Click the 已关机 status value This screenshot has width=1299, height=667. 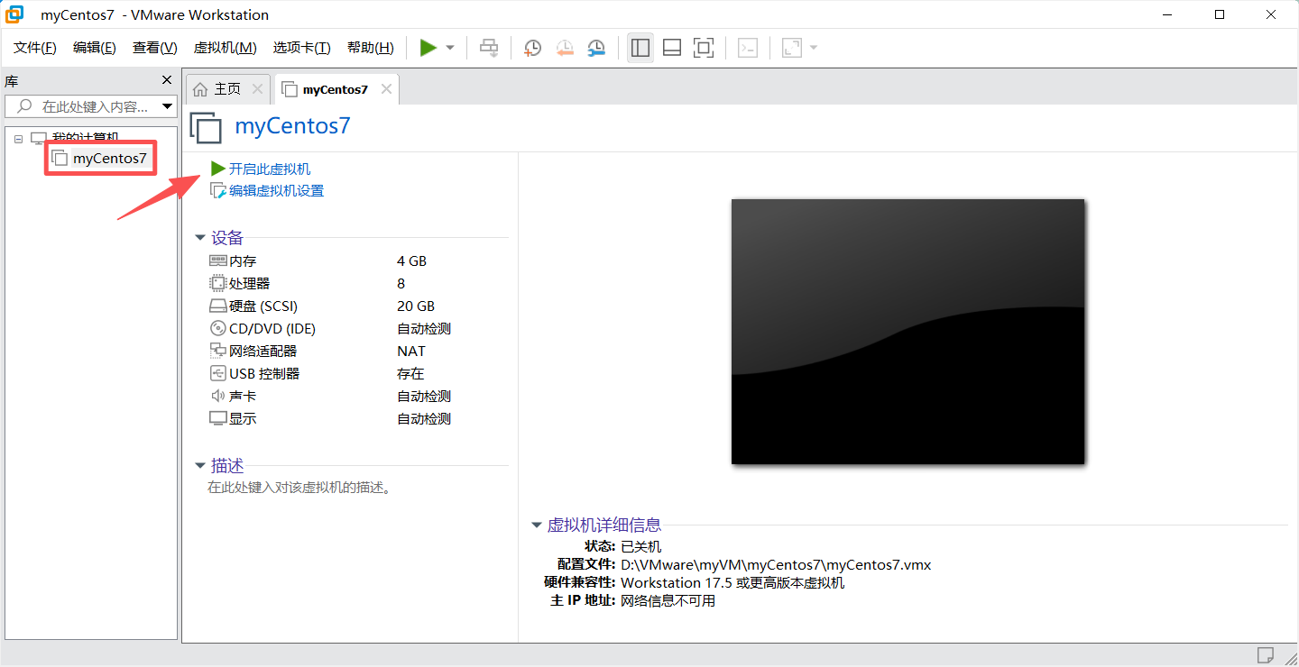(x=641, y=547)
